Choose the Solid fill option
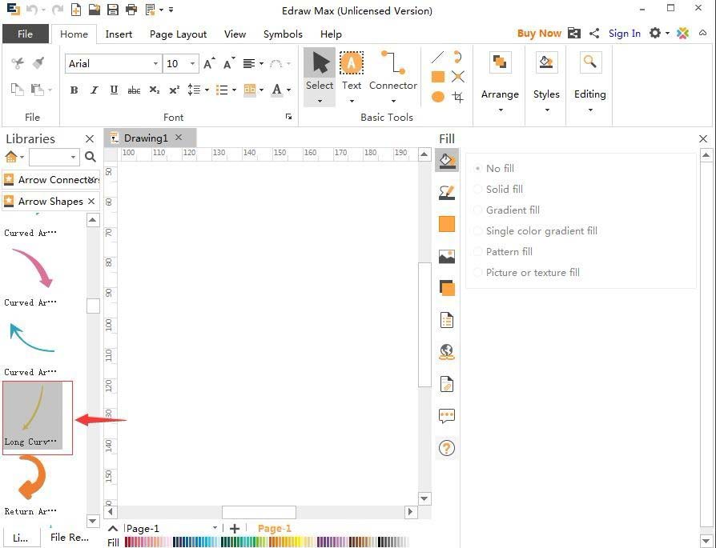Image resolution: width=716 pixels, height=548 pixels. point(504,190)
